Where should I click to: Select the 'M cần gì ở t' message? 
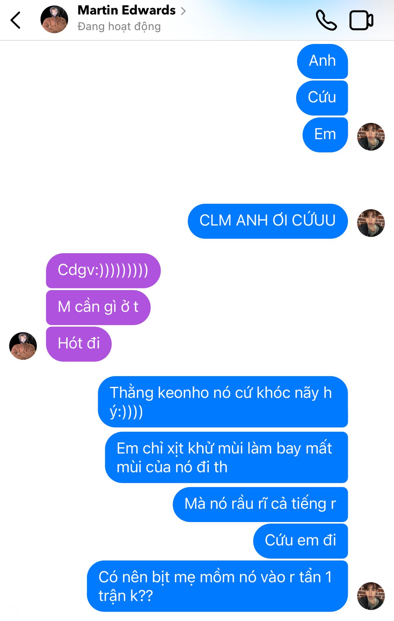tap(98, 307)
